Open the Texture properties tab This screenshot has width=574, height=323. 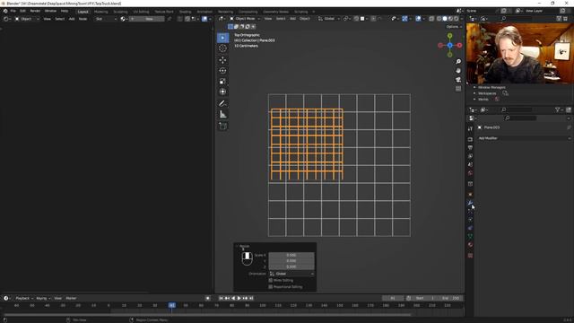coord(470,255)
